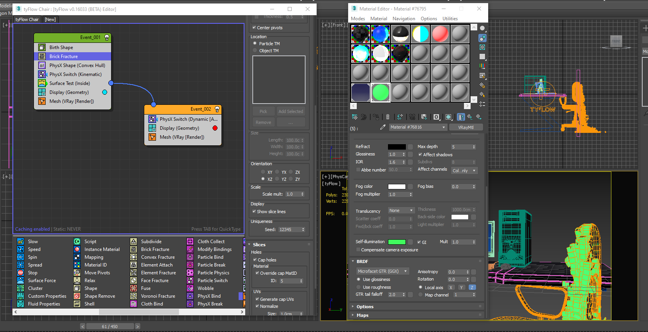The image size is (648, 332).
Task: Toggle Event_002 lightbulb icon
Action: (217, 109)
